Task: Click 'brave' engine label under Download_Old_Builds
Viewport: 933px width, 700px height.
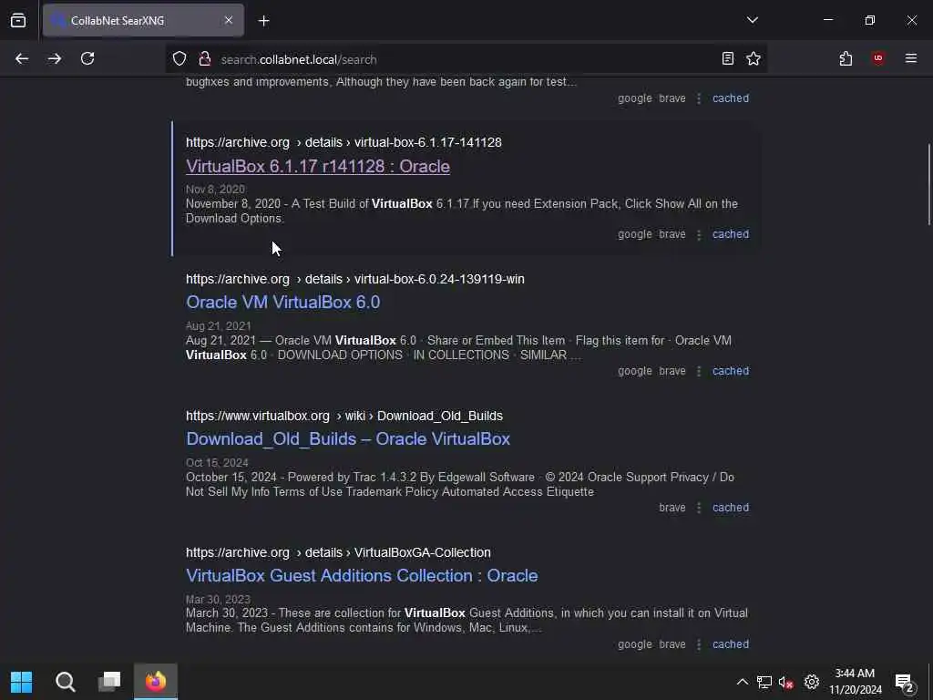Action: pos(672,508)
